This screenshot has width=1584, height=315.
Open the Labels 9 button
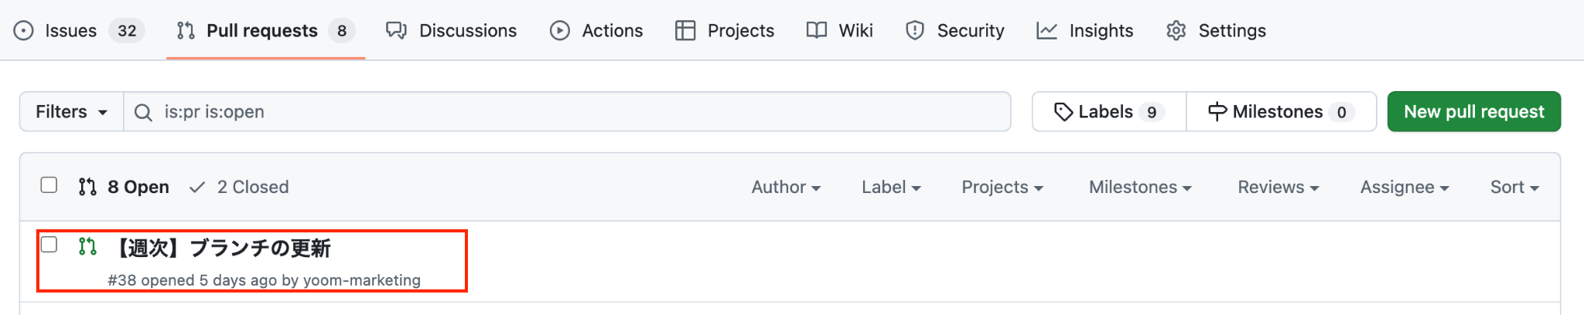(x=1108, y=112)
